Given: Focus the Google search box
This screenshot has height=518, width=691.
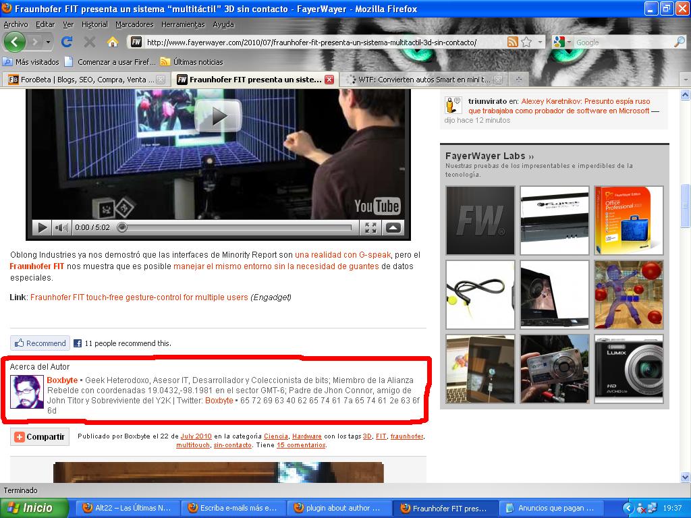Looking at the screenshot, I should [x=624, y=42].
